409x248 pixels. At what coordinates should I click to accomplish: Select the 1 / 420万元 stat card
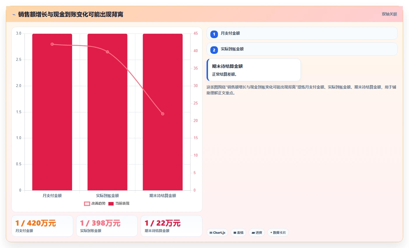42,226
